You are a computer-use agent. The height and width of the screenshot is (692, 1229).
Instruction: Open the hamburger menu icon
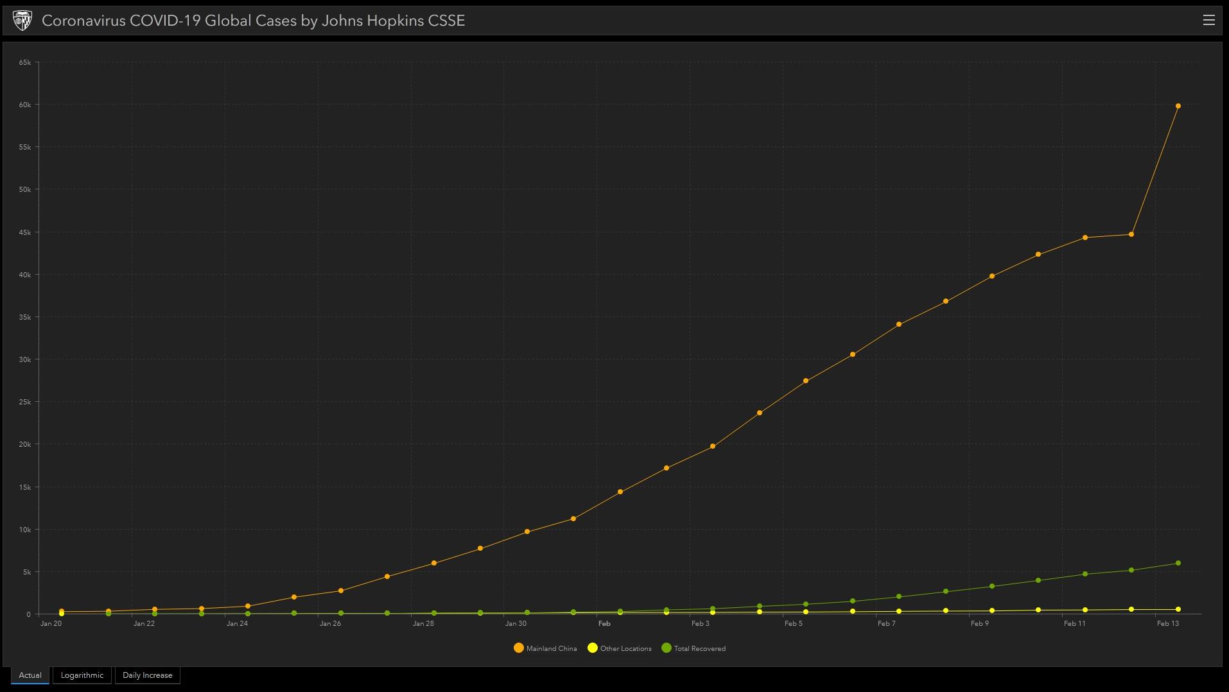[x=1208, y=20]
